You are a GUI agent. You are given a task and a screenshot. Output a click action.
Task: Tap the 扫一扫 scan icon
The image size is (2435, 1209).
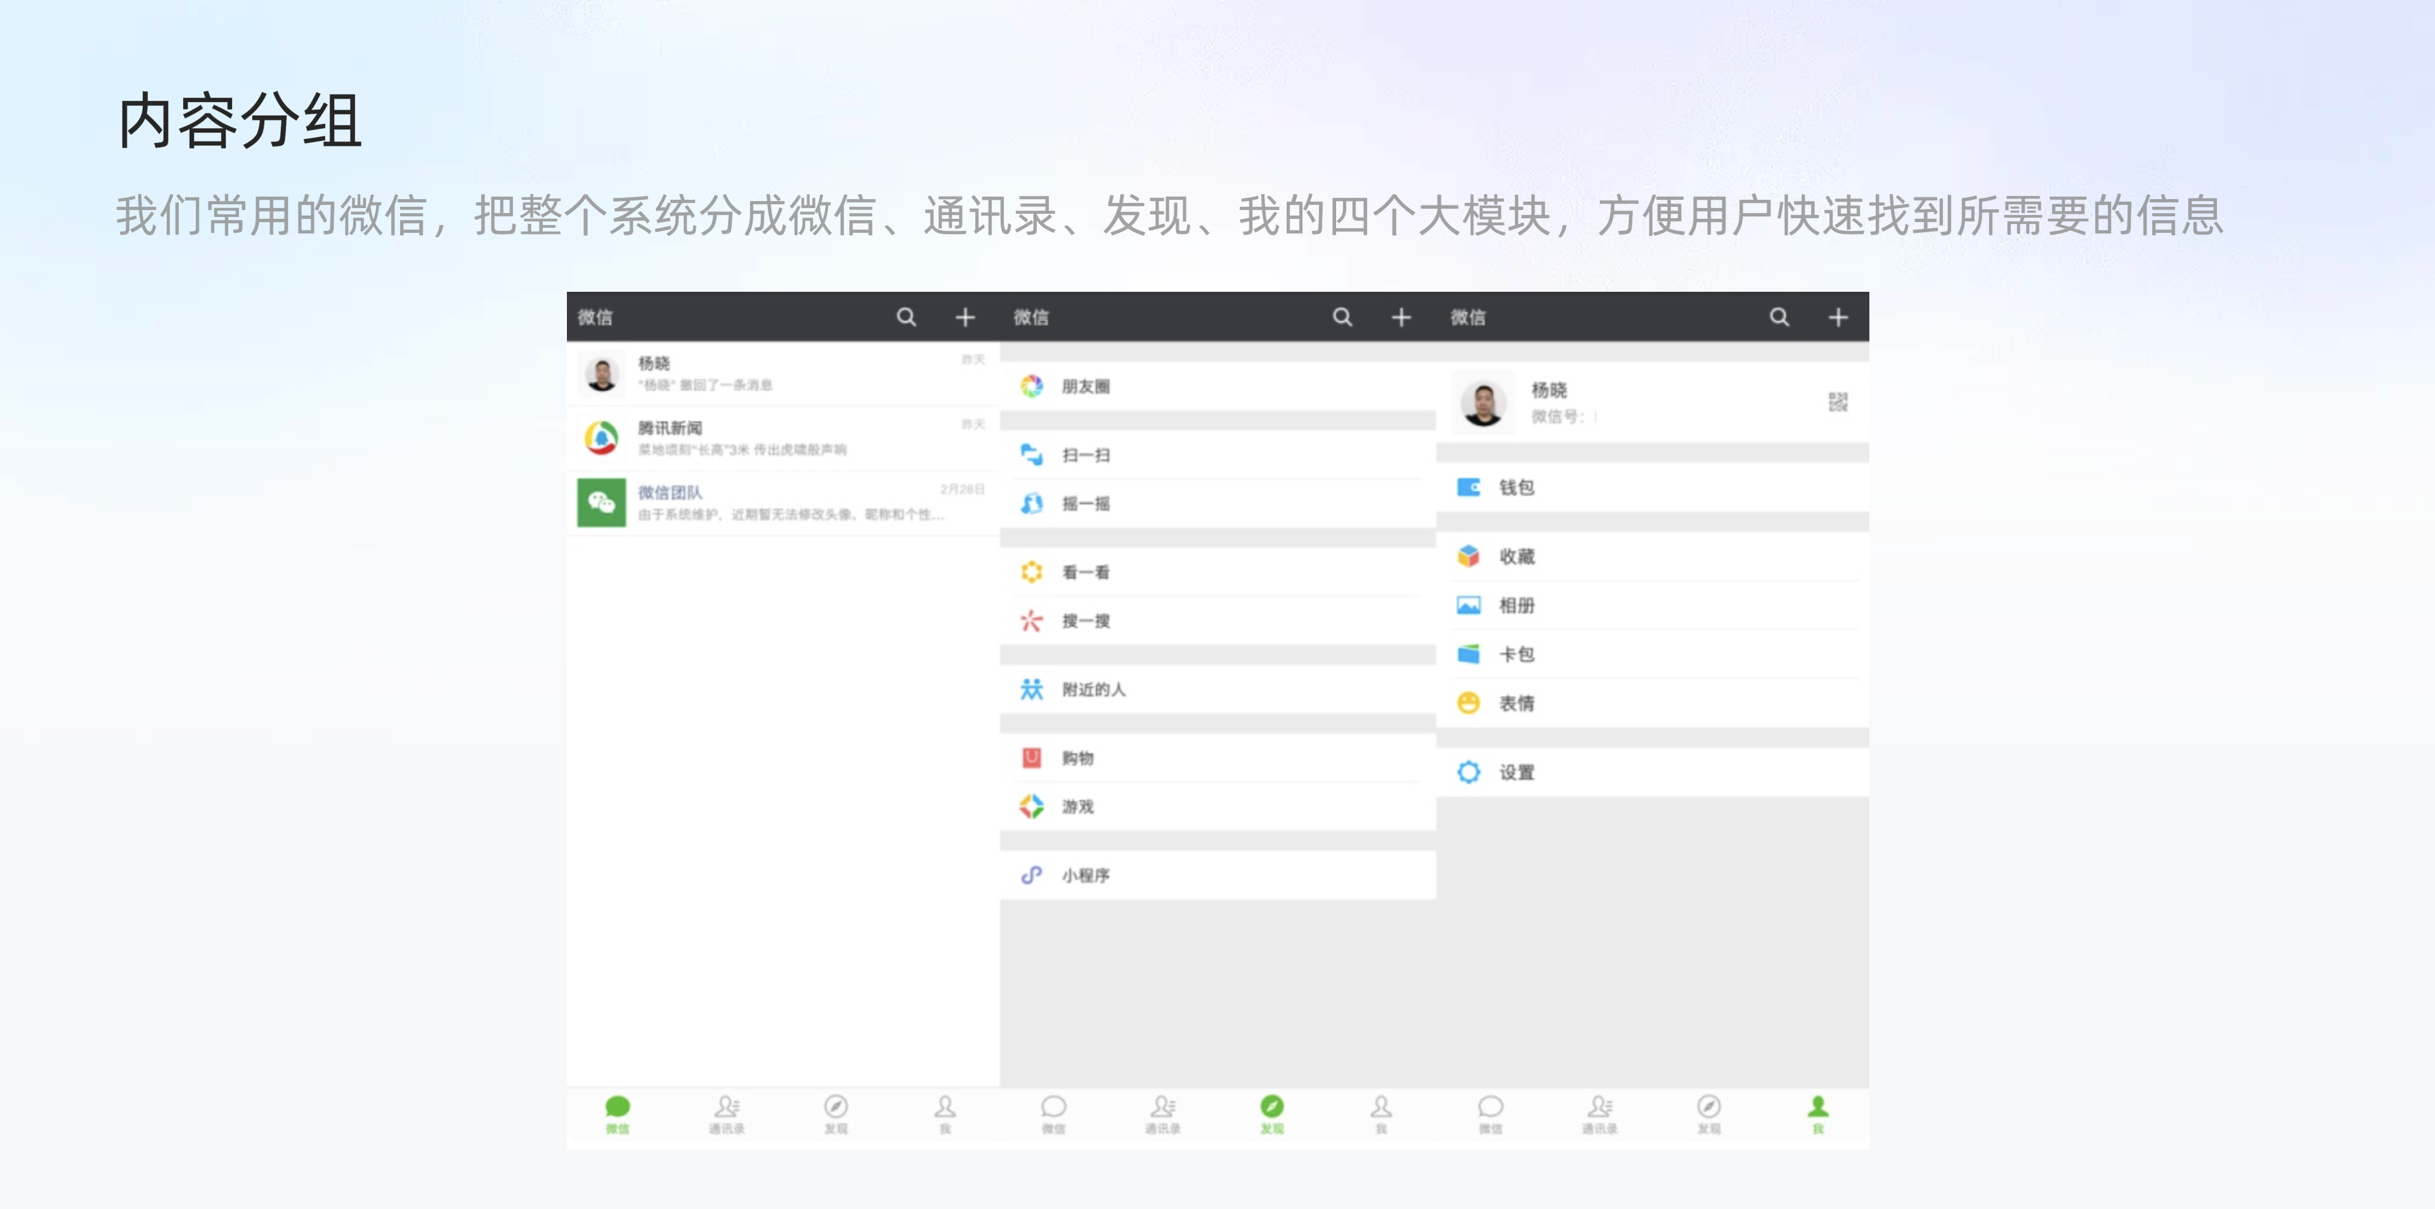1031,455
